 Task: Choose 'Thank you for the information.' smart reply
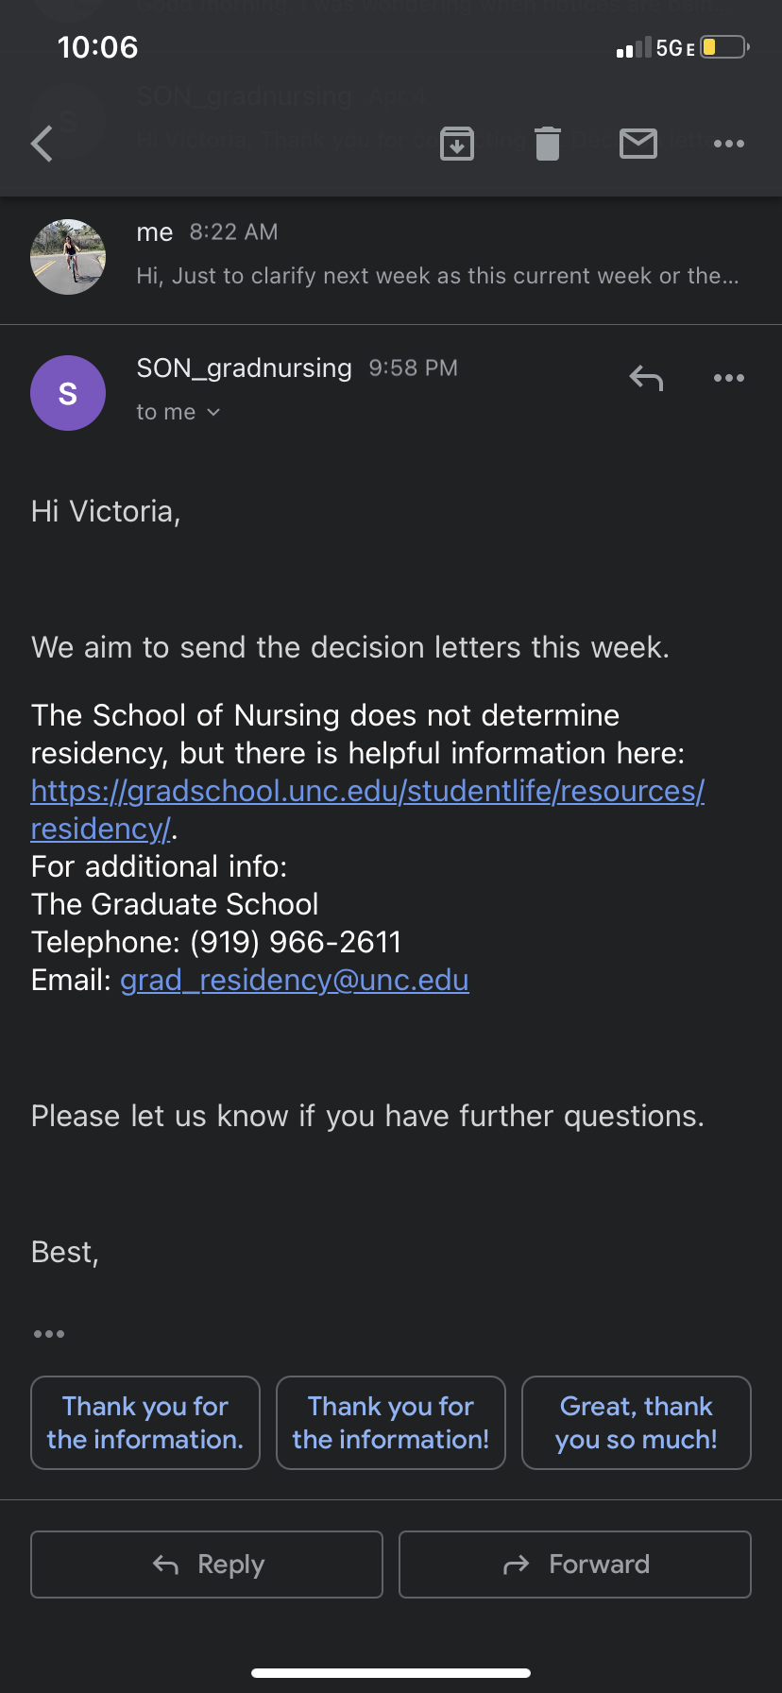[145, 1423]
